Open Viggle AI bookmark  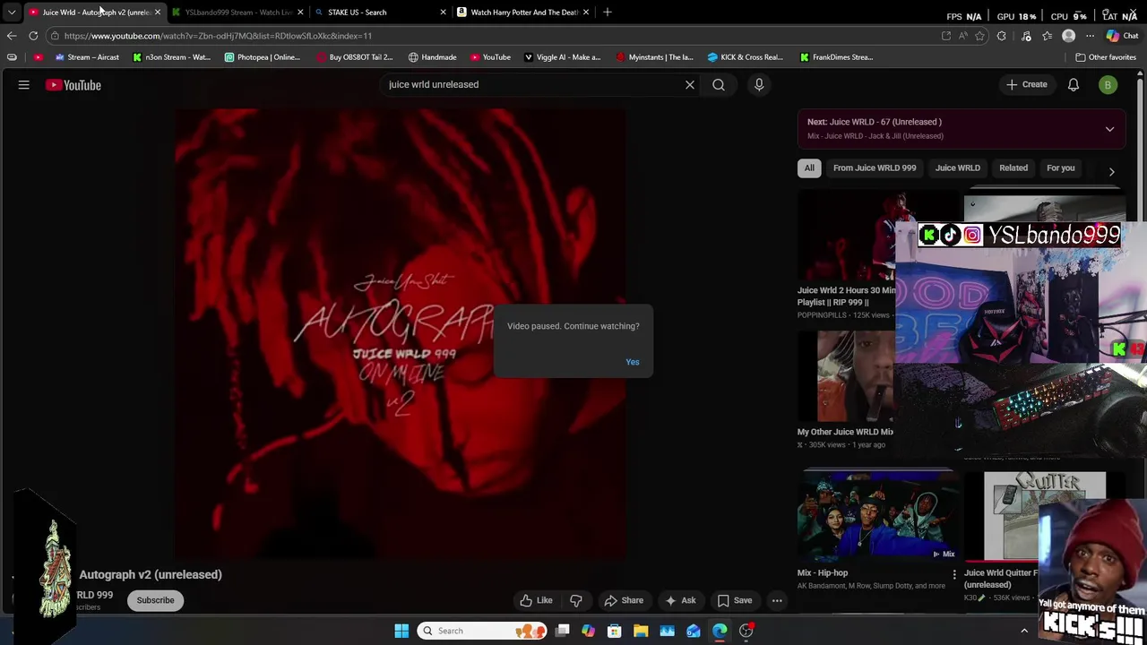click(562, 57)
